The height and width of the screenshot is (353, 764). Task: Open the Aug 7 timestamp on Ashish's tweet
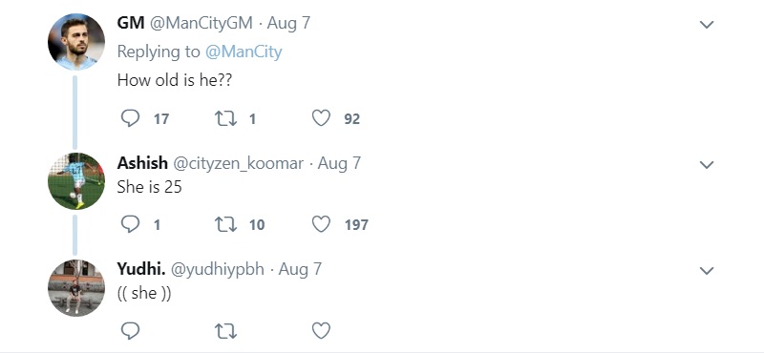click(x=339, y=163)
